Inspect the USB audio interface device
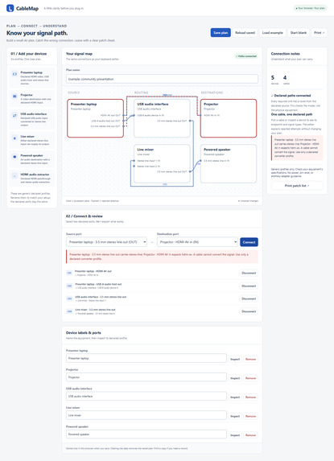Viewport: 334px width, 461px height. coord(235,397)
